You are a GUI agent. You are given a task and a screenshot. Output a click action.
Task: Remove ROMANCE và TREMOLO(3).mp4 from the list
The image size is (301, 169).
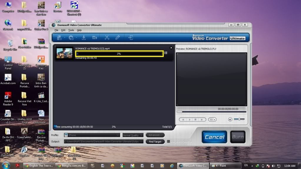click(x=171, y=48)
